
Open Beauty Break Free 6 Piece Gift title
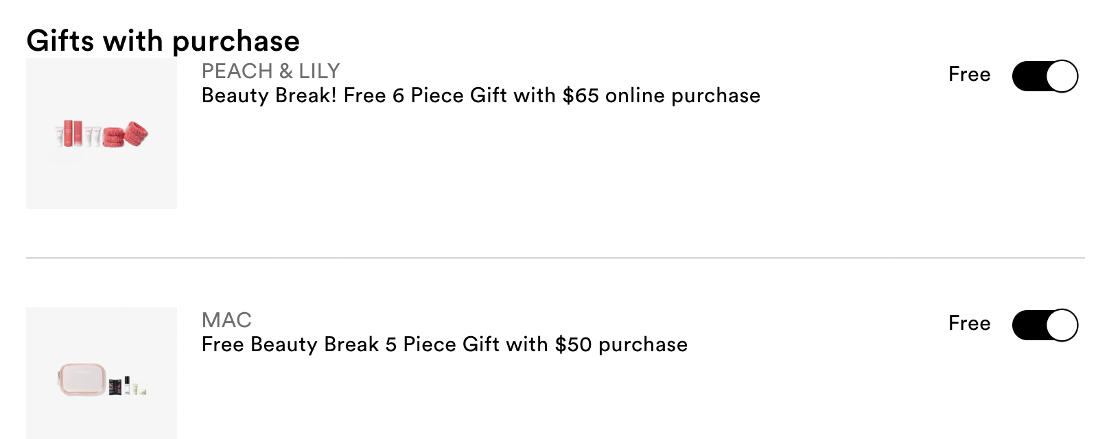click(480, 95)
